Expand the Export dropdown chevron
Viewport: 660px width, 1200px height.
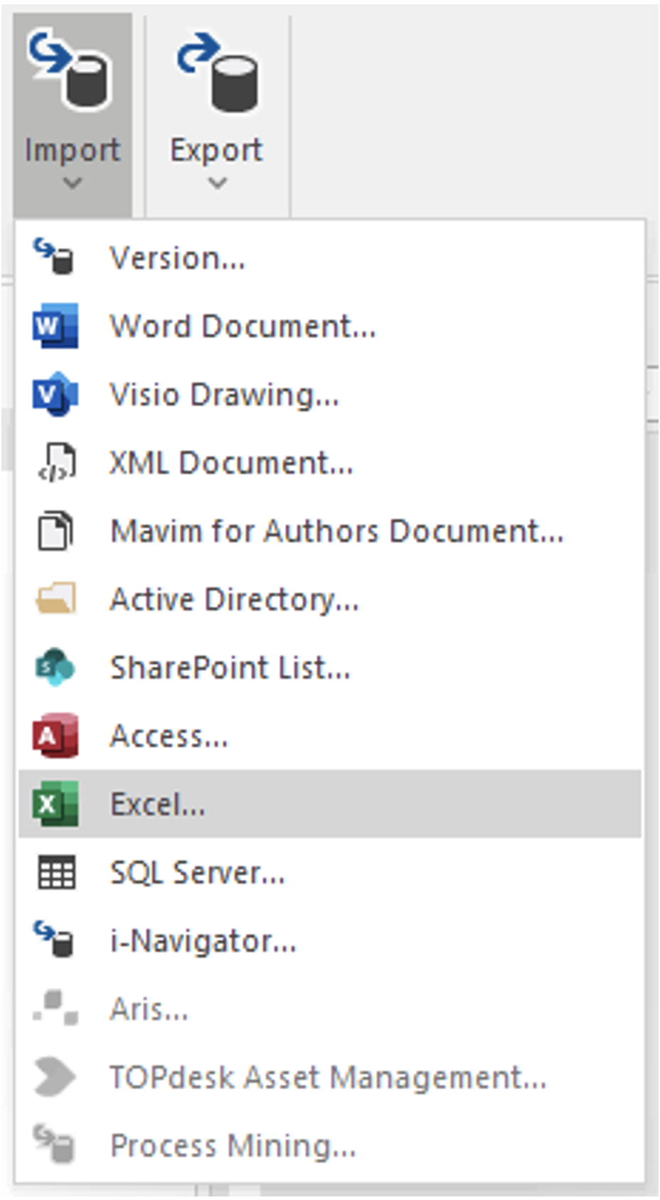click(x=217, y=183)
